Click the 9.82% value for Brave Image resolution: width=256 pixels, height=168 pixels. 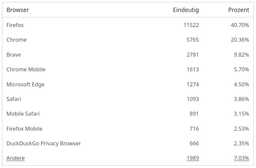tap(241, 55)
